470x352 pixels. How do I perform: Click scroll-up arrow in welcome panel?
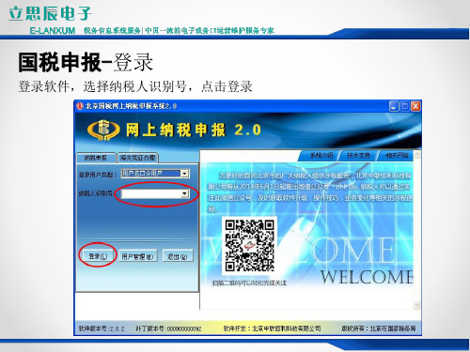417,155
